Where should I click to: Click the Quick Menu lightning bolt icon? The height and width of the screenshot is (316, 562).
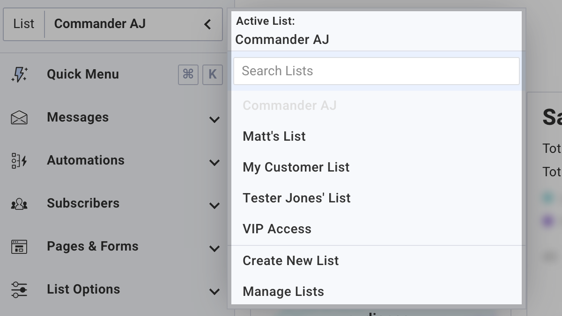pos(19,74)
